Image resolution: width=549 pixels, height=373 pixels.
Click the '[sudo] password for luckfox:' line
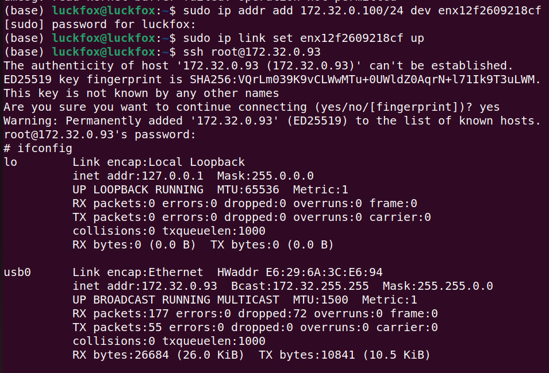[100, 25]
